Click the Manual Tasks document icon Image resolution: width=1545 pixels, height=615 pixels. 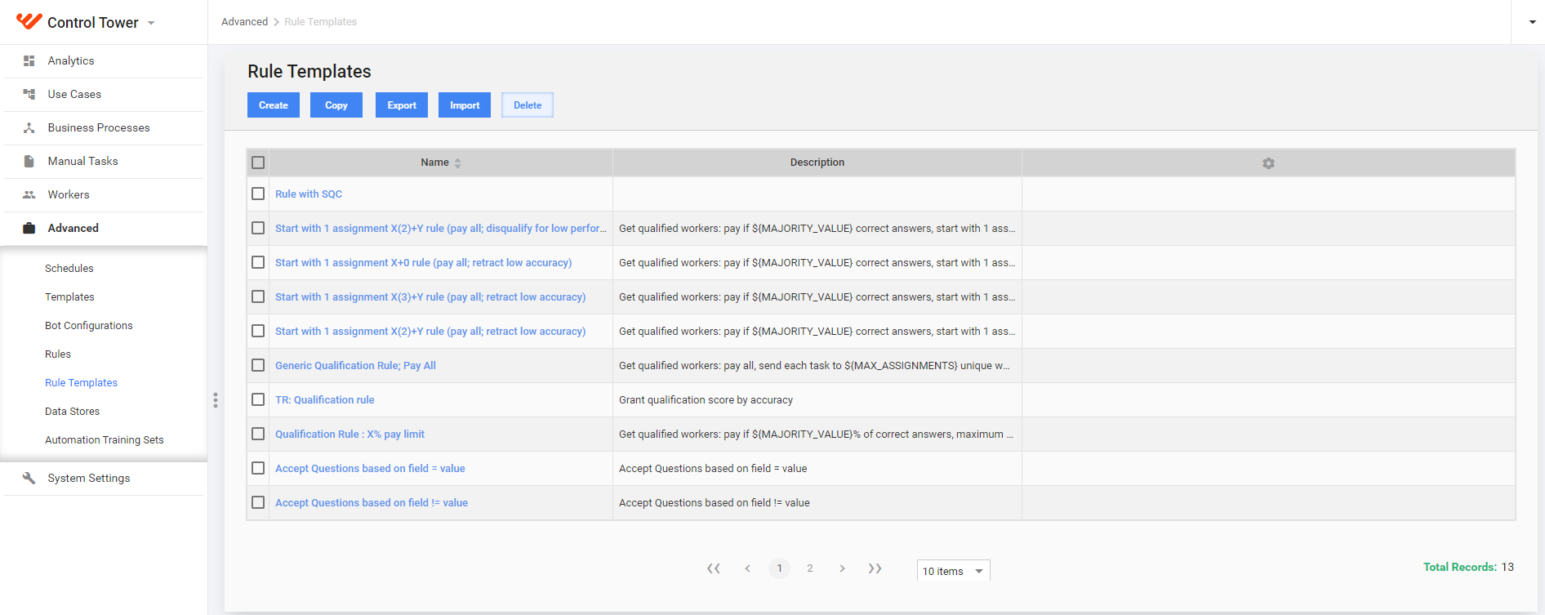click(29, 161)
